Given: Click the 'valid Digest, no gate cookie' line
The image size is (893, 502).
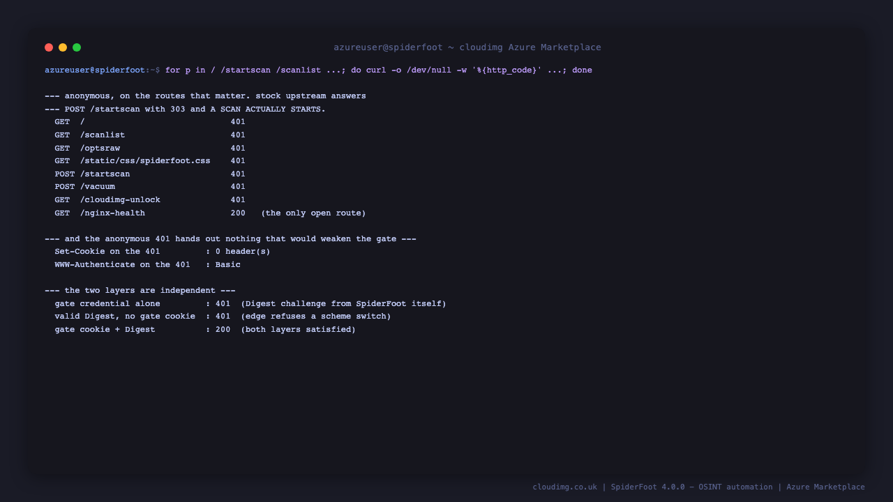Looking at the screenshot, I should coord(223,317).
